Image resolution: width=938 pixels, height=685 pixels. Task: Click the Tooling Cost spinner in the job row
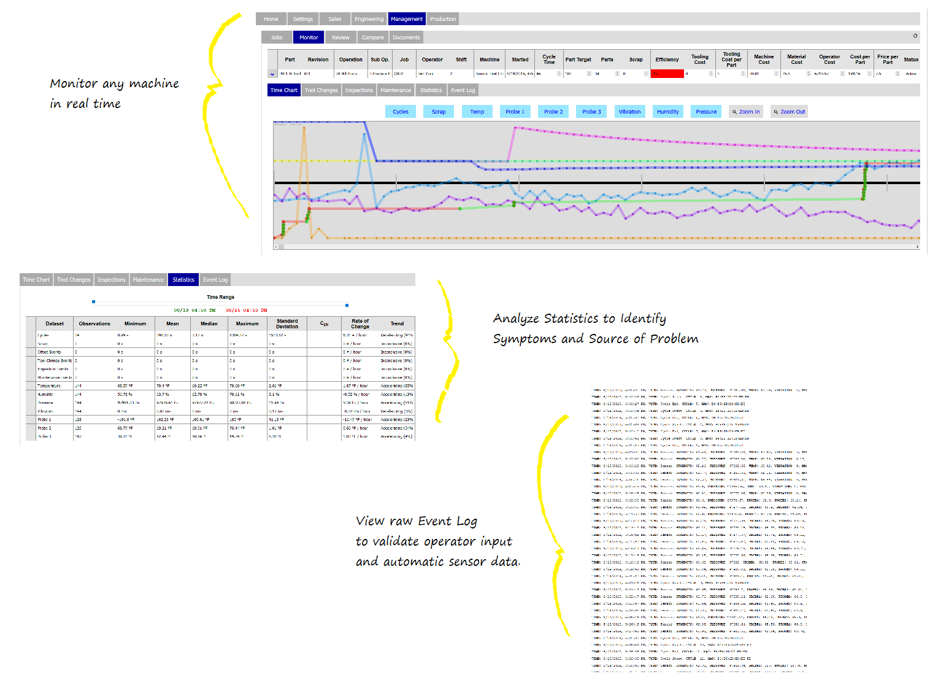712,74
